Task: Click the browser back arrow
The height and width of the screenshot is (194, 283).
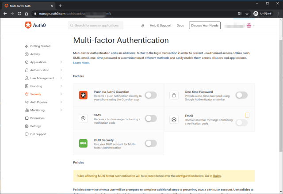Action: click(5, 14)
